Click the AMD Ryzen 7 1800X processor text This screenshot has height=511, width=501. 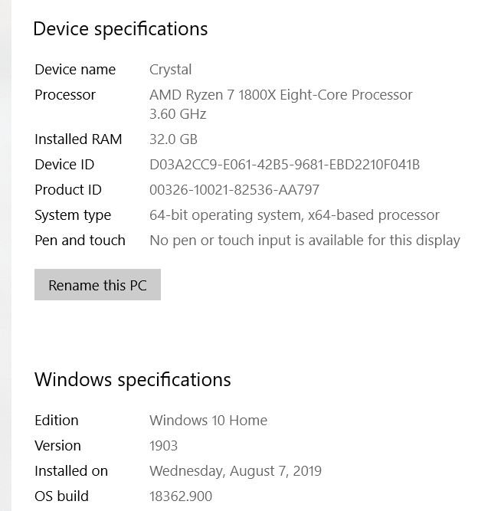(x=280, y=95)
